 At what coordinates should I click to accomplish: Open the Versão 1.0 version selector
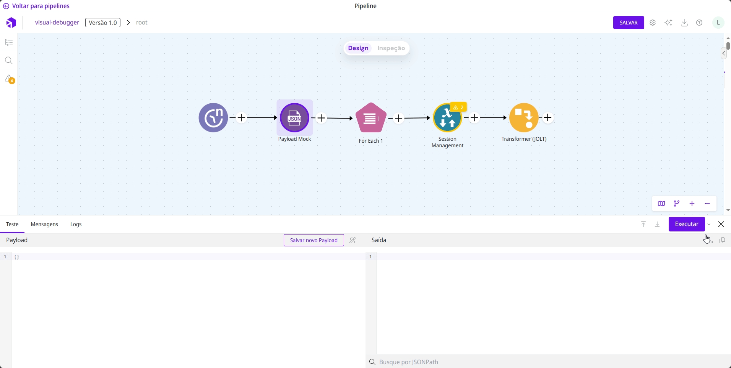click(103, 23)
